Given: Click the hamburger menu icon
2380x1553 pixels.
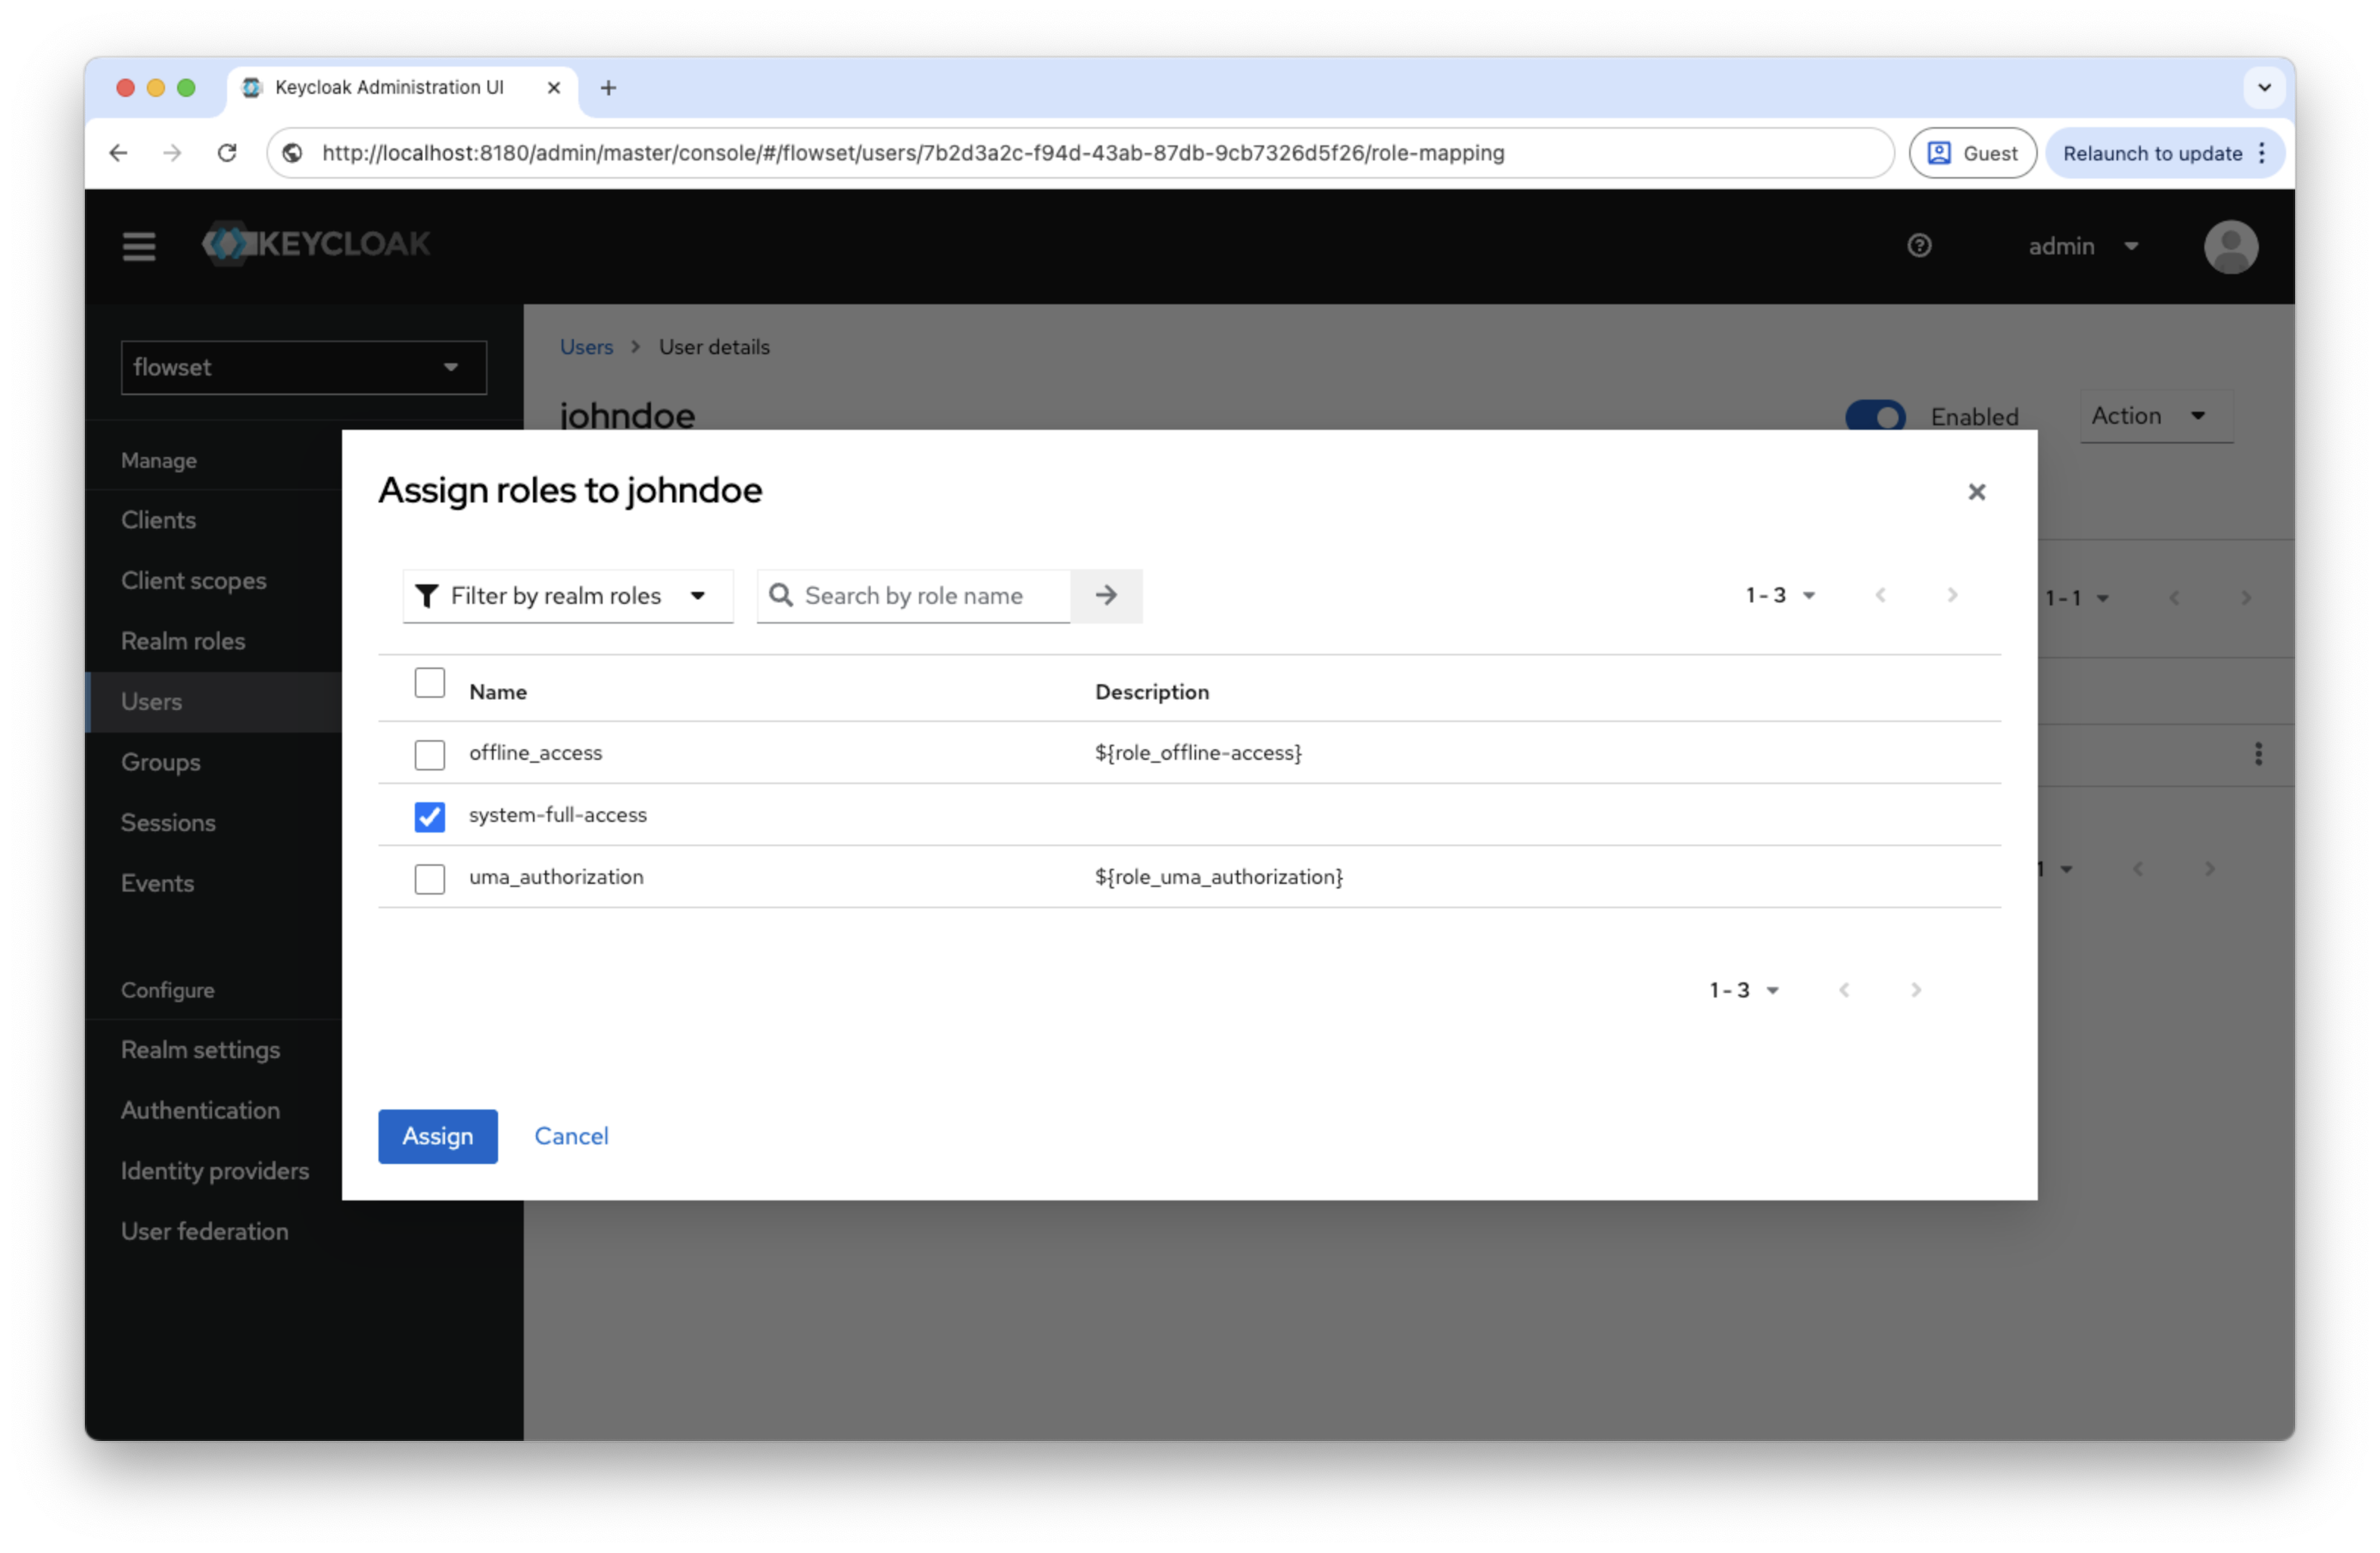Looking at the screenshot, I should (139, 246).
